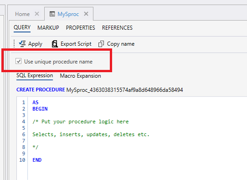
Task: Place cursor on the END keyword
Action: (37, 160)
